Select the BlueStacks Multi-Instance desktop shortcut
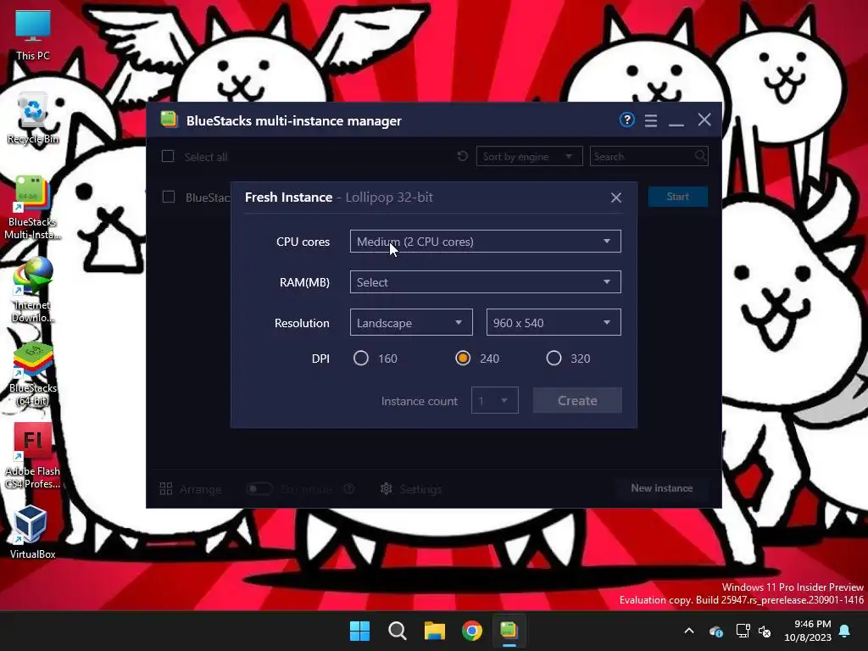868x651 pixels. click(33, 209)
